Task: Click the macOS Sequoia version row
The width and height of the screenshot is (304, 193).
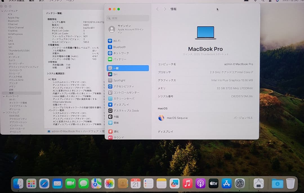Action: pyautogui.click(x=205, y=118)
